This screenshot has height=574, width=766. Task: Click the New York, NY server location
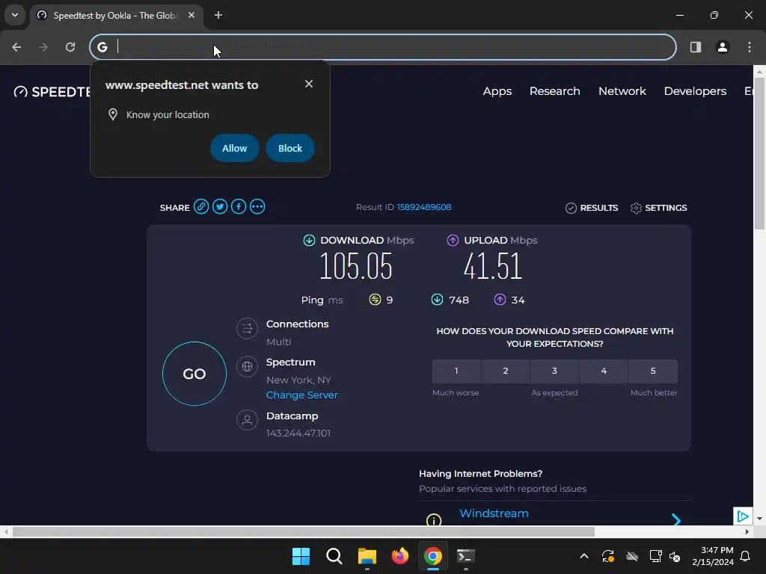298,380
